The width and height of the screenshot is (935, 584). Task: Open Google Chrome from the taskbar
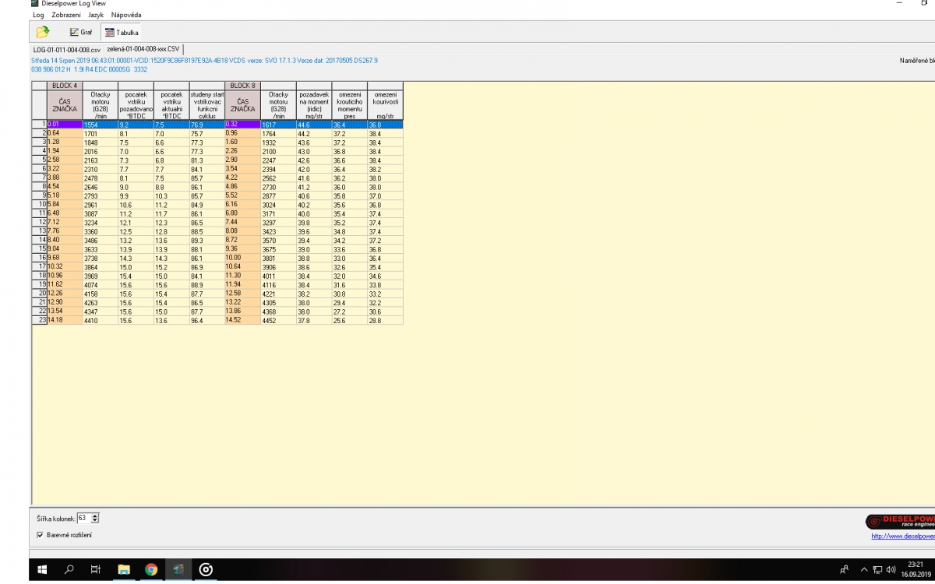pos(152,570)
